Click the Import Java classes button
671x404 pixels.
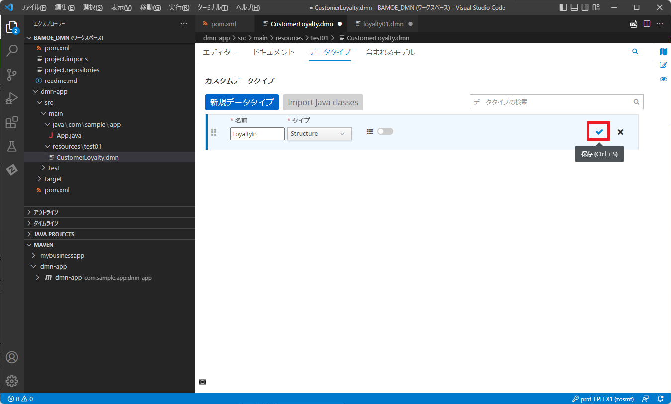click(x=323, y=102)
